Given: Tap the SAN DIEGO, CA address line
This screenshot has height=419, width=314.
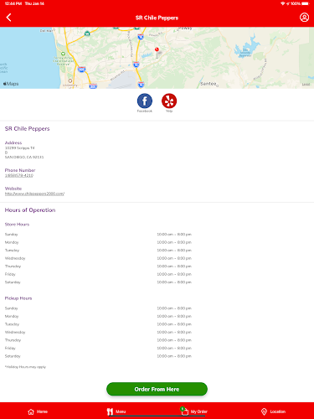Looking at the screenshot, I should click(24, 157).
